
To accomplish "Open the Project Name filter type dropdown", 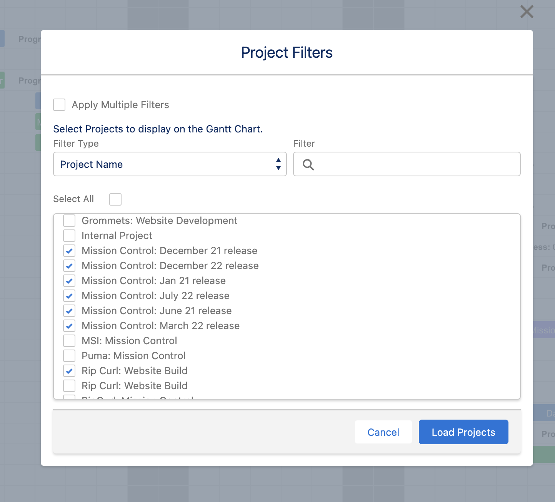I will click(170, 164).
